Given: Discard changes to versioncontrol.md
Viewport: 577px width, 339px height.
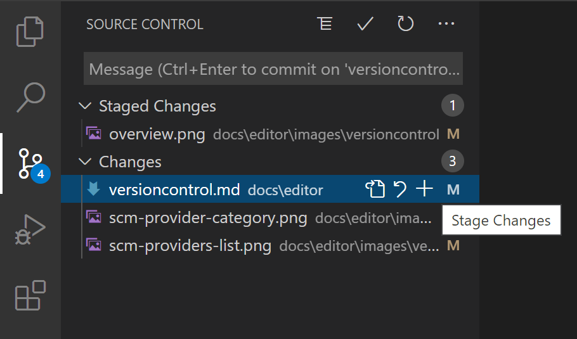Looking at the screenshot, I should pyautogui.click(x=400, y=189).
